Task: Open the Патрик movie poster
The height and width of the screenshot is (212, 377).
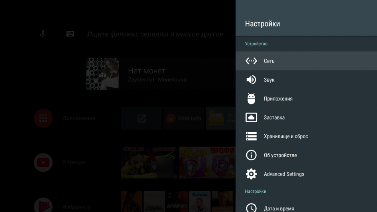Action: click(200, 202)
